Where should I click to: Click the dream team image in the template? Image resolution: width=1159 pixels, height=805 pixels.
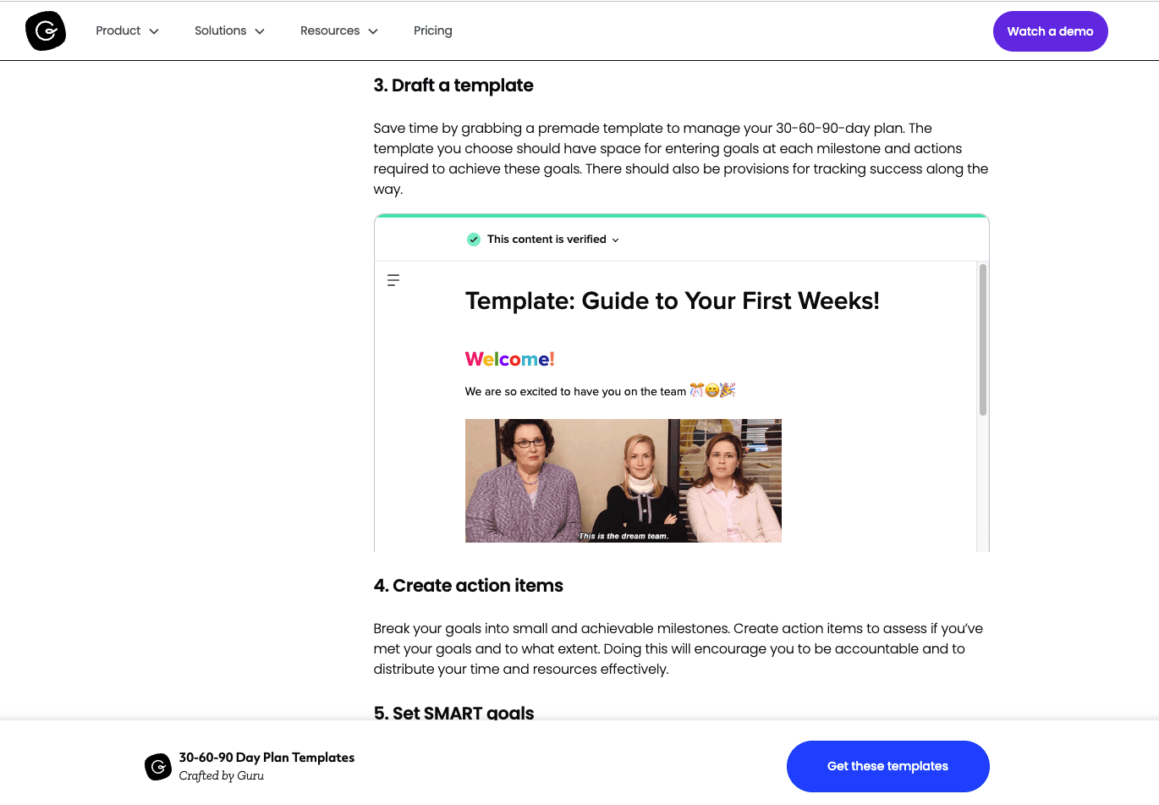click(623, 480)
